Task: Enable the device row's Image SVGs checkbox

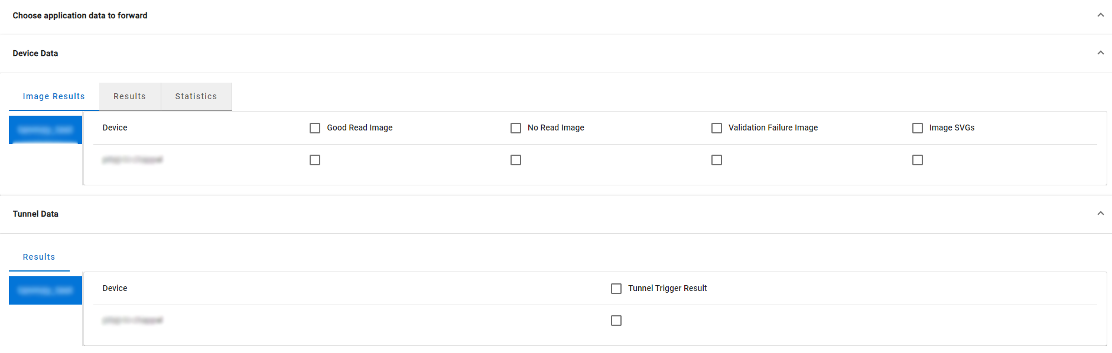Action: (x=918, y=160)
